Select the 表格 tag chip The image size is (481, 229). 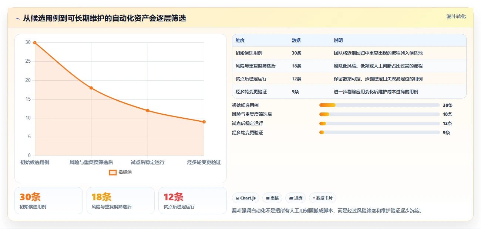click(x=272, y=198)
